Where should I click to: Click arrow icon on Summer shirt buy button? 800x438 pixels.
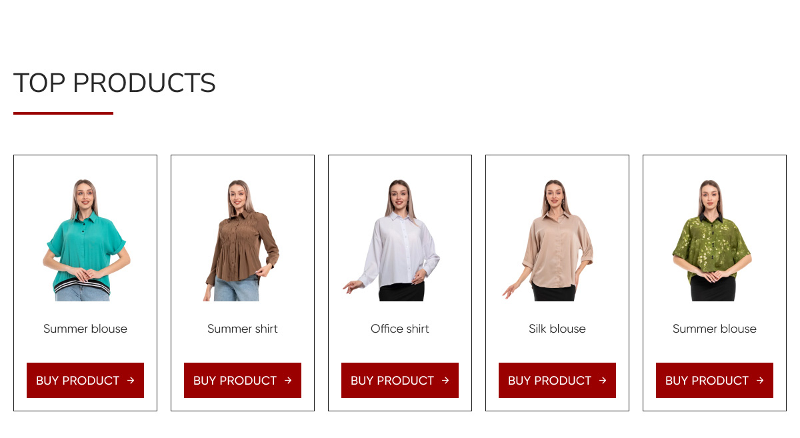288,381
